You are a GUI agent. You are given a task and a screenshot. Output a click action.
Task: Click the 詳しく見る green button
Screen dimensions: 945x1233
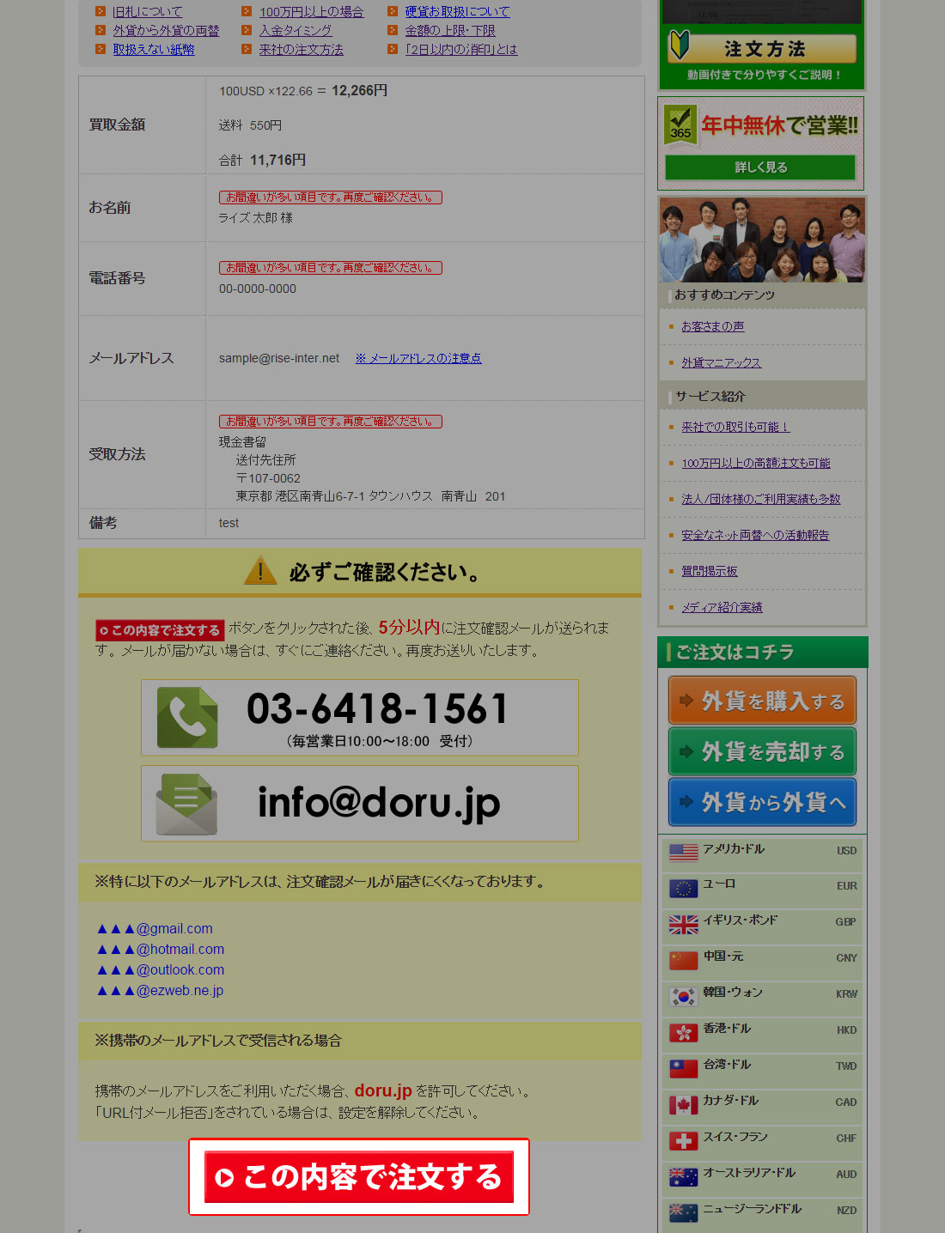tap(760, 167)
